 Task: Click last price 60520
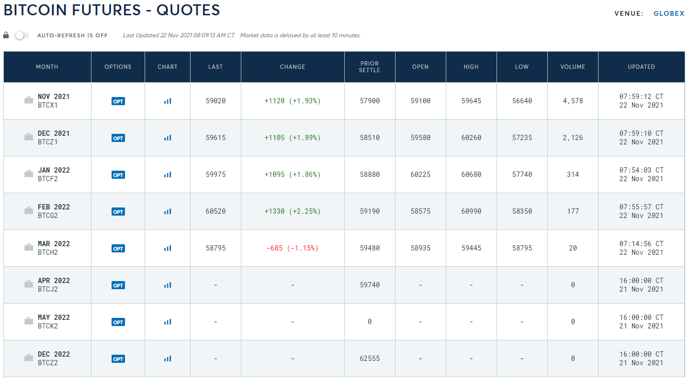(215, 211)
